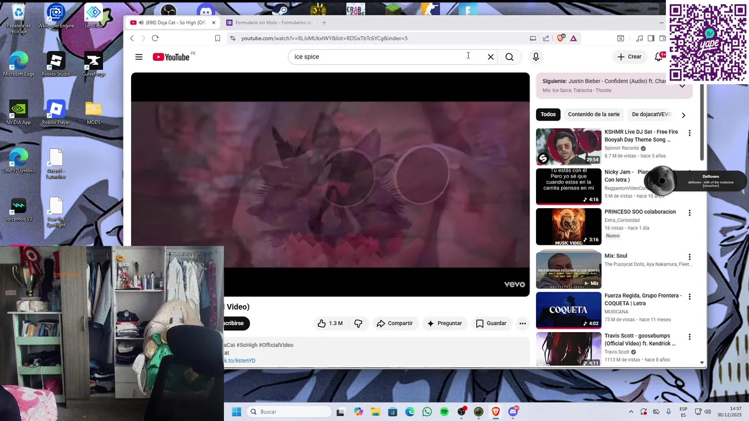
Task: Open the YouTube guide hamburger menu
Action: coord(139,57)
